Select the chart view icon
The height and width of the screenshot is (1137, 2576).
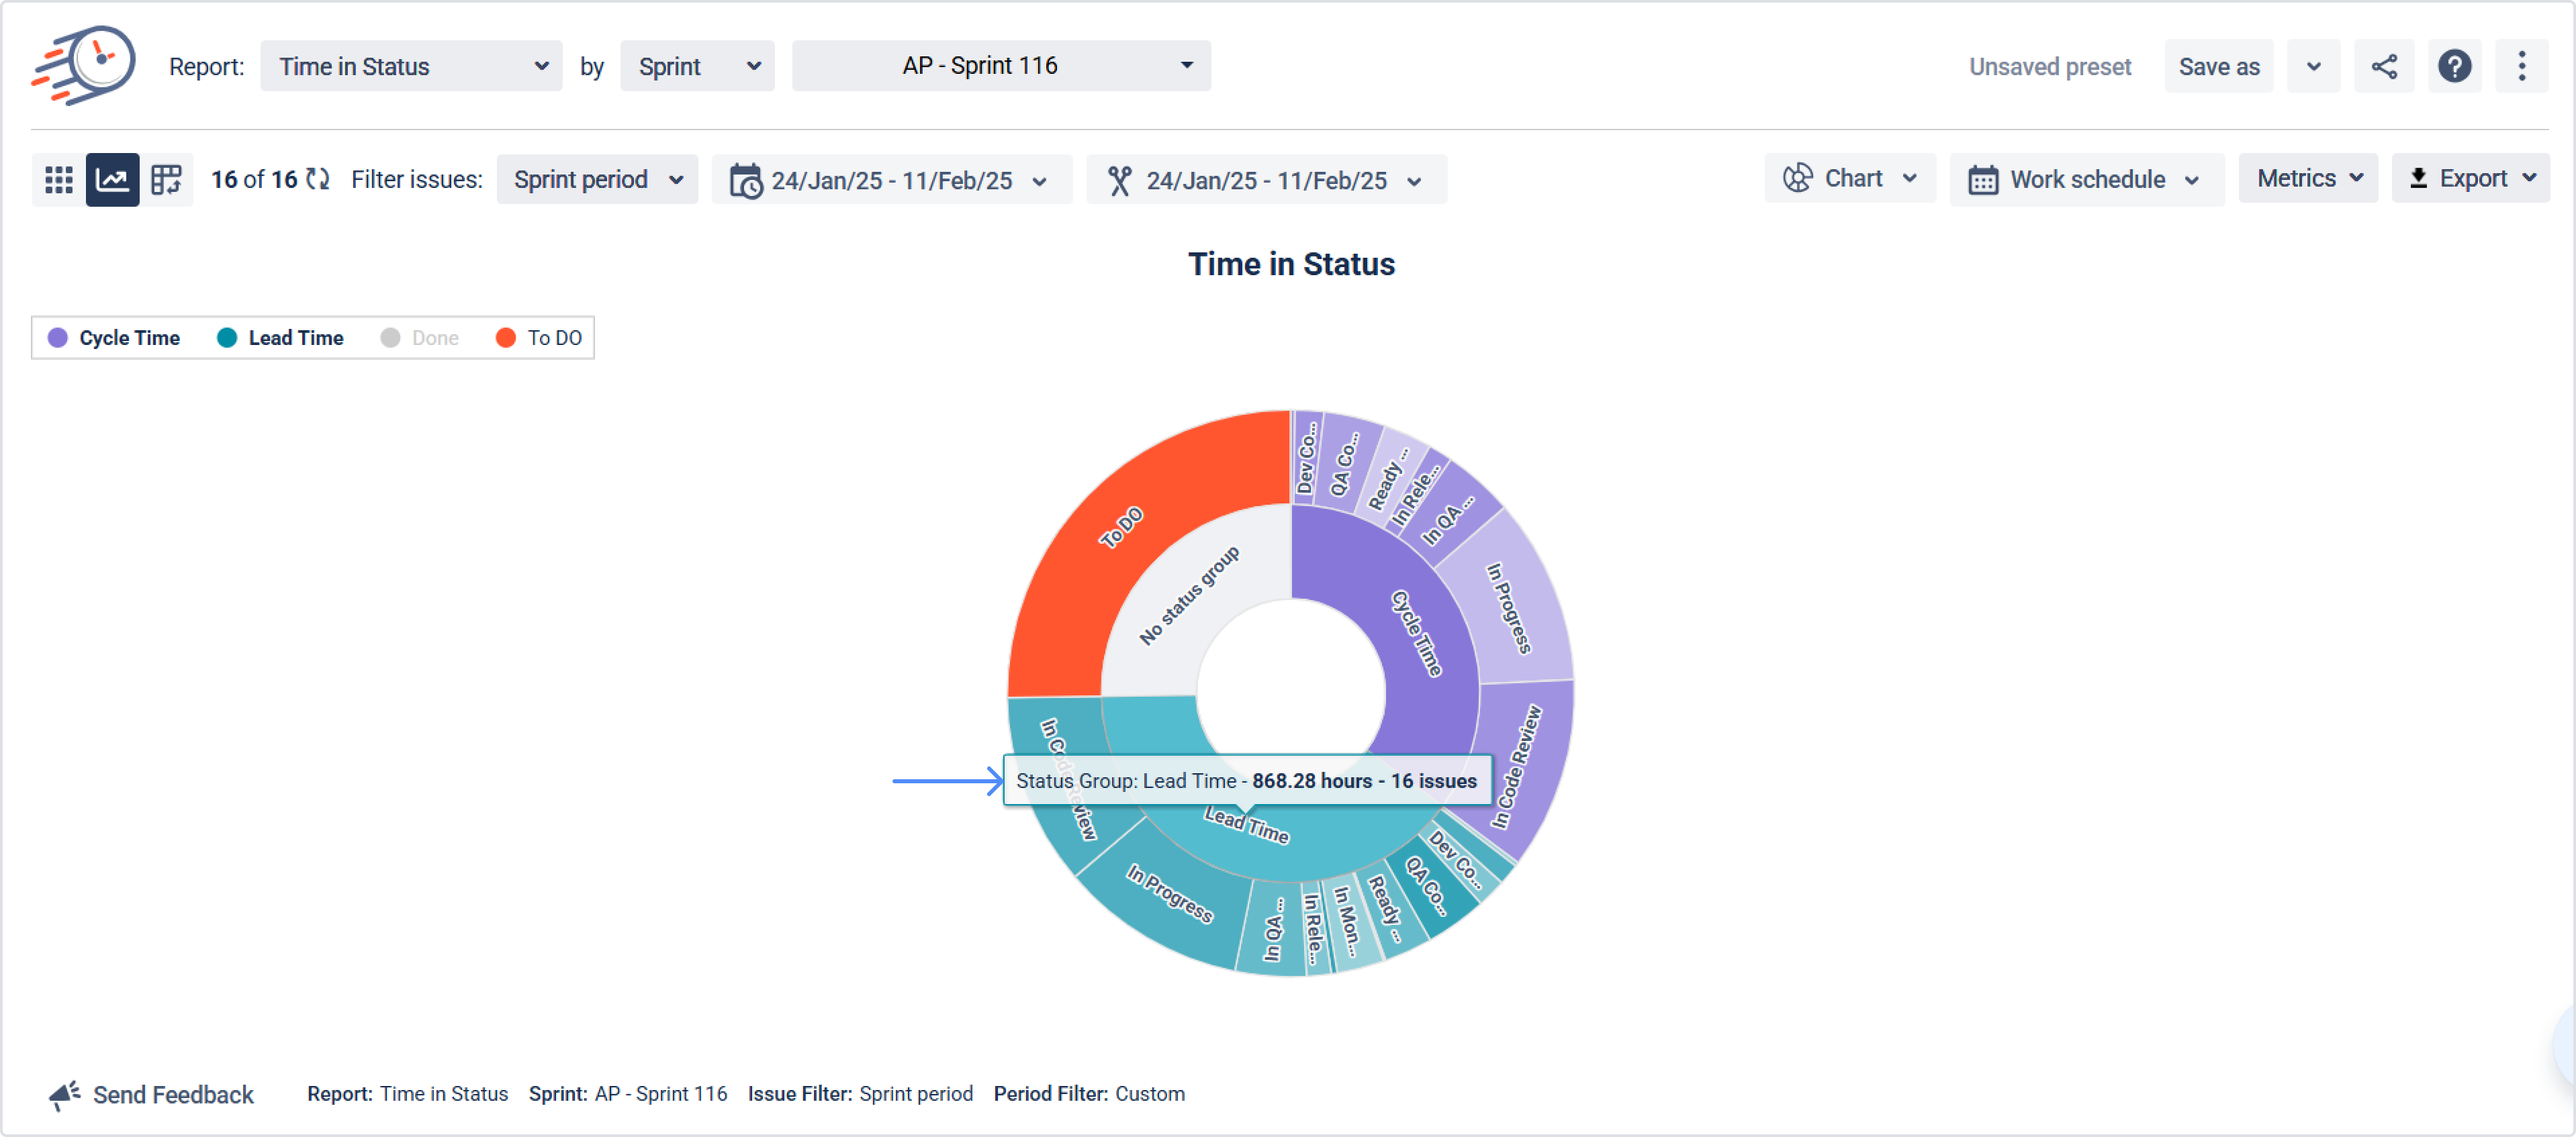point(112,180)
